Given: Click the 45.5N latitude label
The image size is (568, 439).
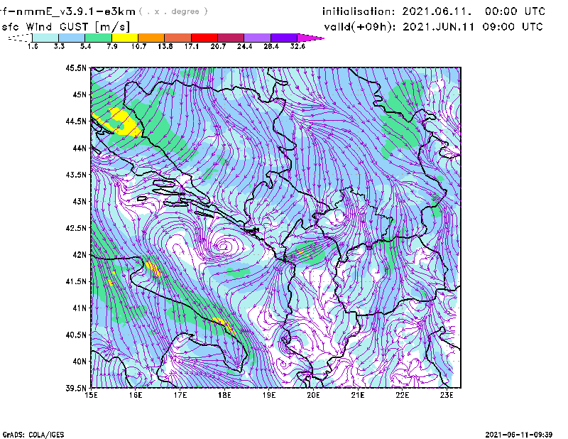Looking at the screenshot, I should coord(76,67).
